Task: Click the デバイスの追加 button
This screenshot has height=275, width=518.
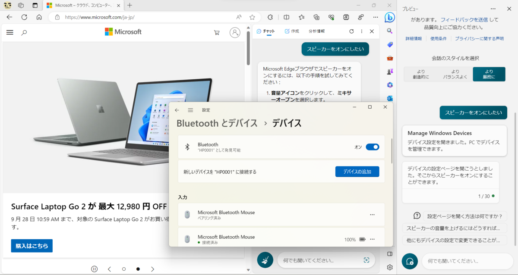Action: pos(357,172)
